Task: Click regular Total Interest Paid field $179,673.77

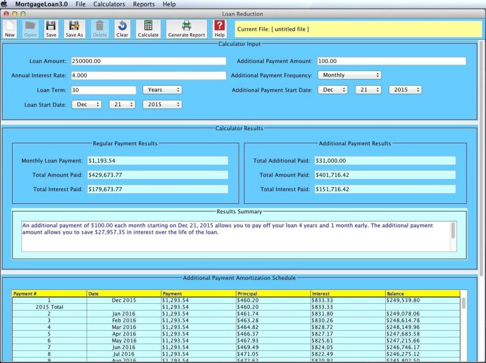Action: click(158, 189)
